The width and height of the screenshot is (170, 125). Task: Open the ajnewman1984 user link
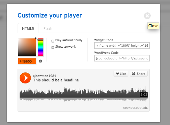(44, 76)
